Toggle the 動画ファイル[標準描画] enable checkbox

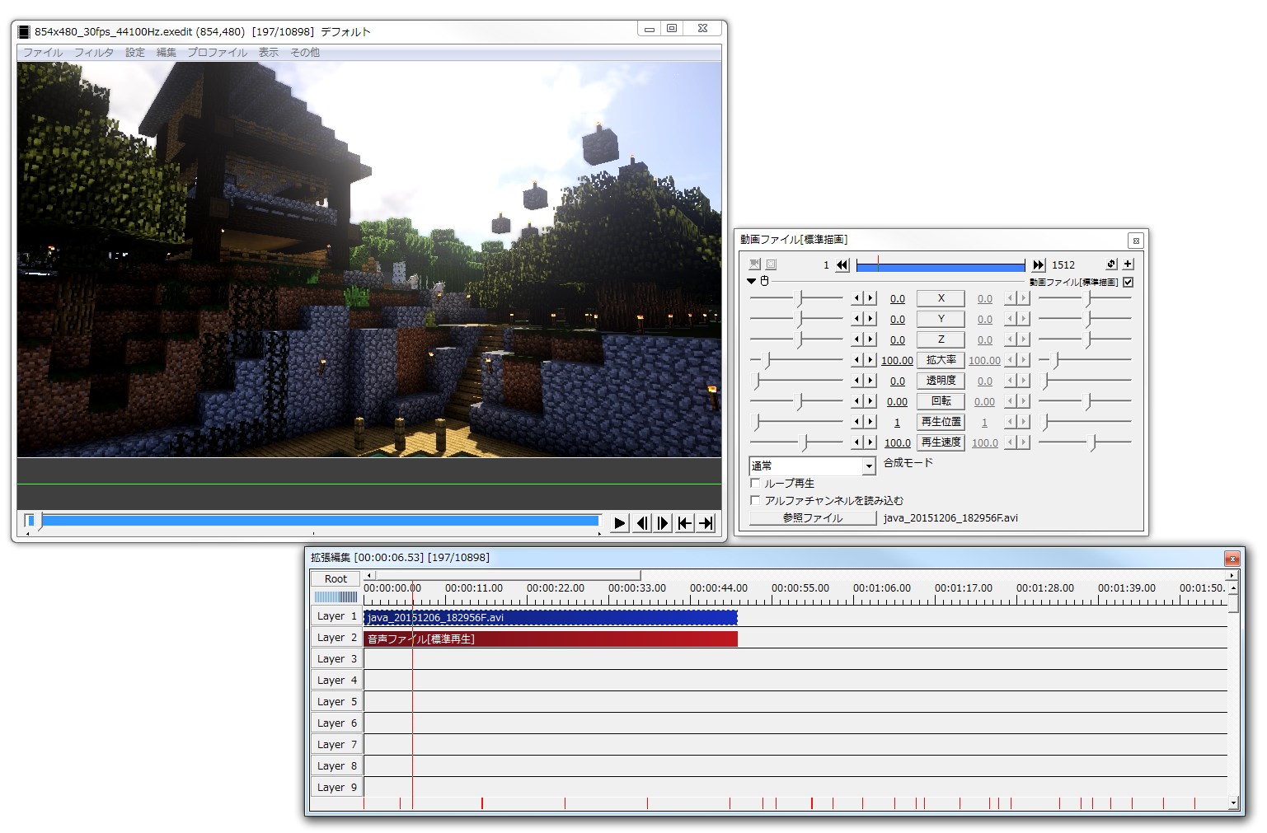point(1129,281)
